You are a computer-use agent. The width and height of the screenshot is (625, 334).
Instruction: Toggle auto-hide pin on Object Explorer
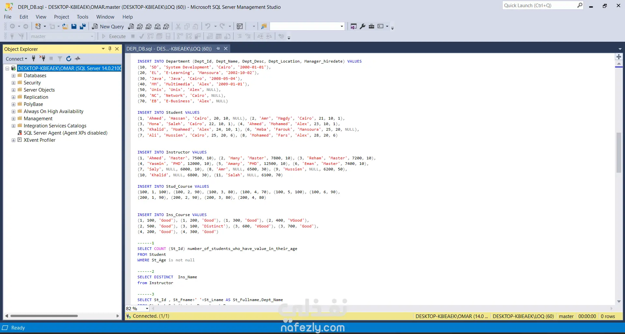[x=110, y=49]
